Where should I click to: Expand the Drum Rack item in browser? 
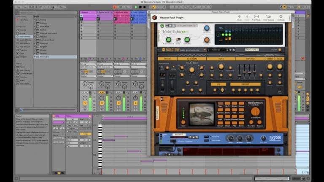pyautogui.click(x=35, y=27)
